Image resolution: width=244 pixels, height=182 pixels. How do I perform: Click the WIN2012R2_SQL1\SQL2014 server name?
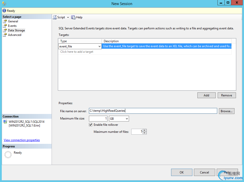[27, 122]
